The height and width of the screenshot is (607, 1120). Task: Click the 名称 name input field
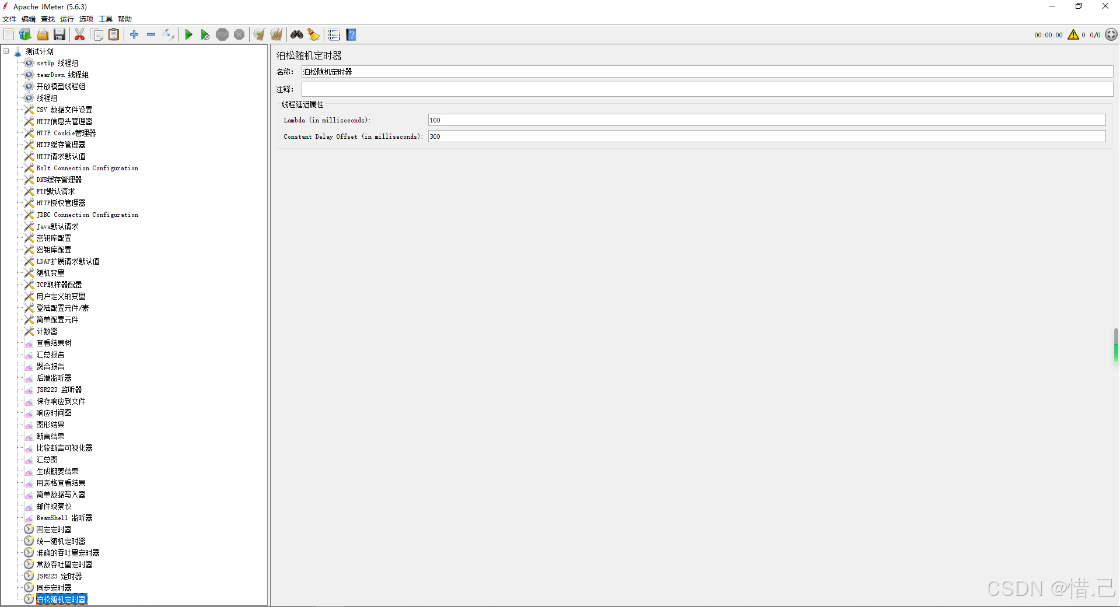707,72
